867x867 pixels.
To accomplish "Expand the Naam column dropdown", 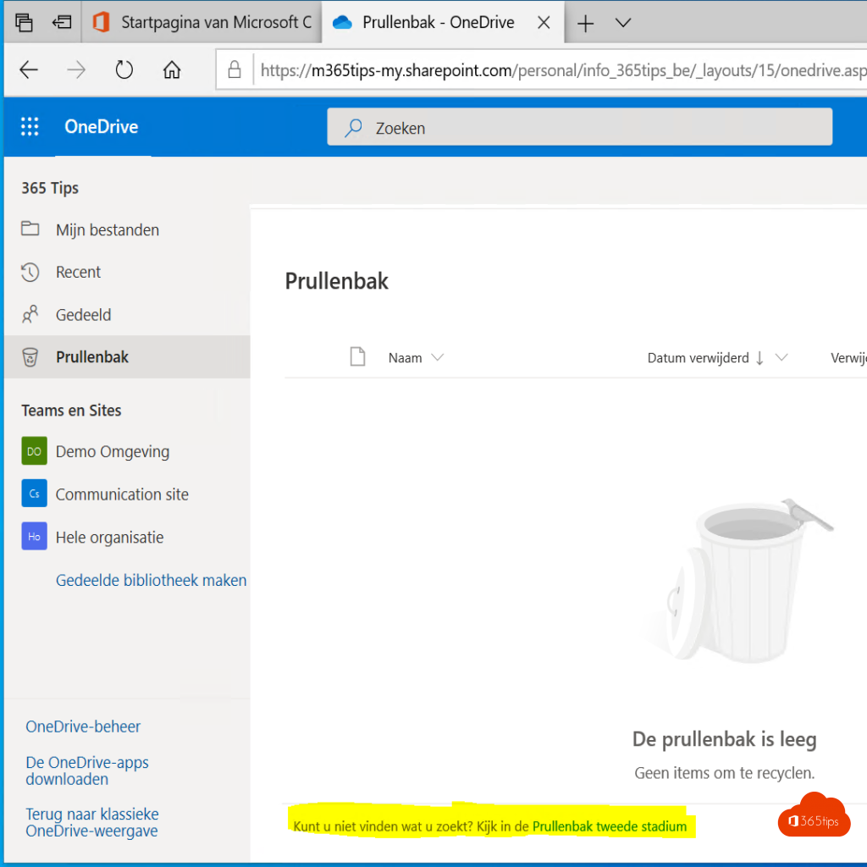I will [x=438, y=357].
